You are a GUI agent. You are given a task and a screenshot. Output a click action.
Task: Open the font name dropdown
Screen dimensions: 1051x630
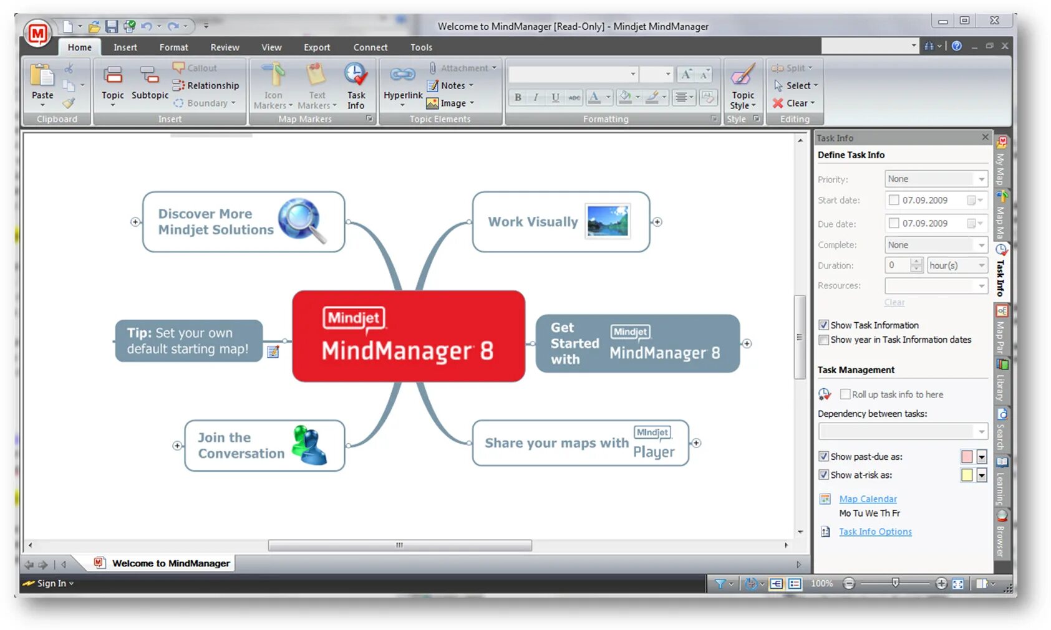(633, 74)
